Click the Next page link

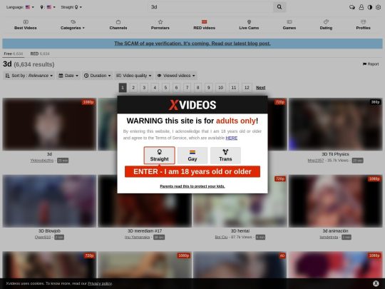coord(260,88)
